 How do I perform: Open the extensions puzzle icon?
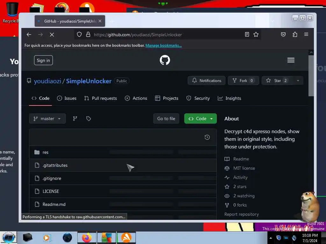coord(295,34)
